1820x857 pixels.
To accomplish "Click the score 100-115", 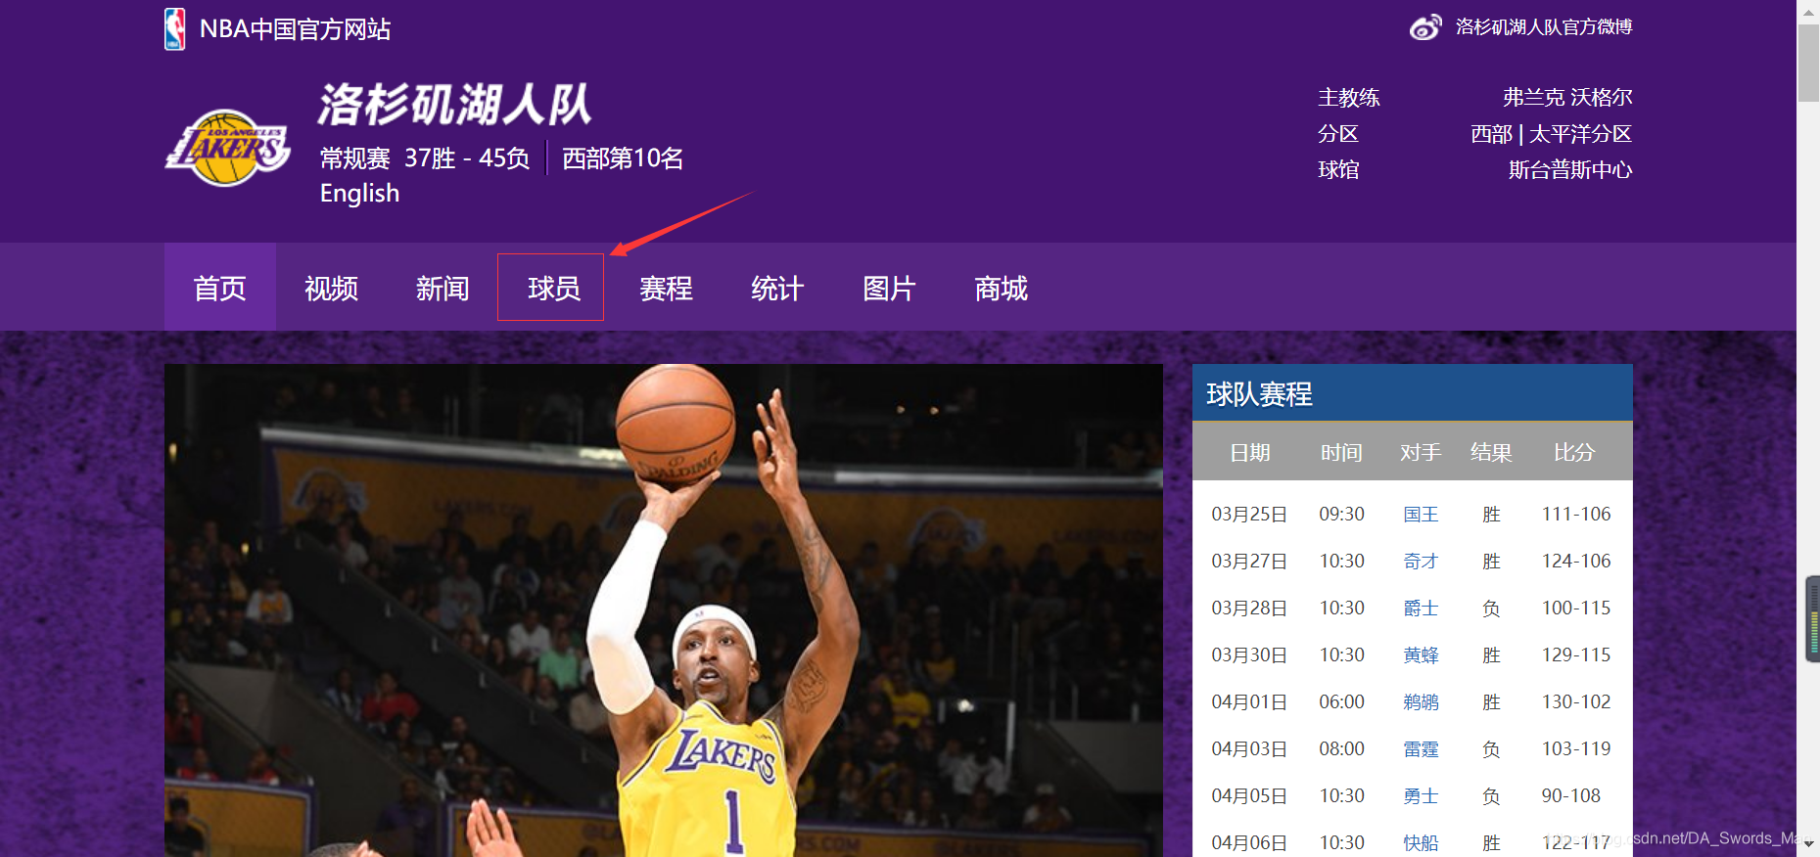I will [1576, 609].
